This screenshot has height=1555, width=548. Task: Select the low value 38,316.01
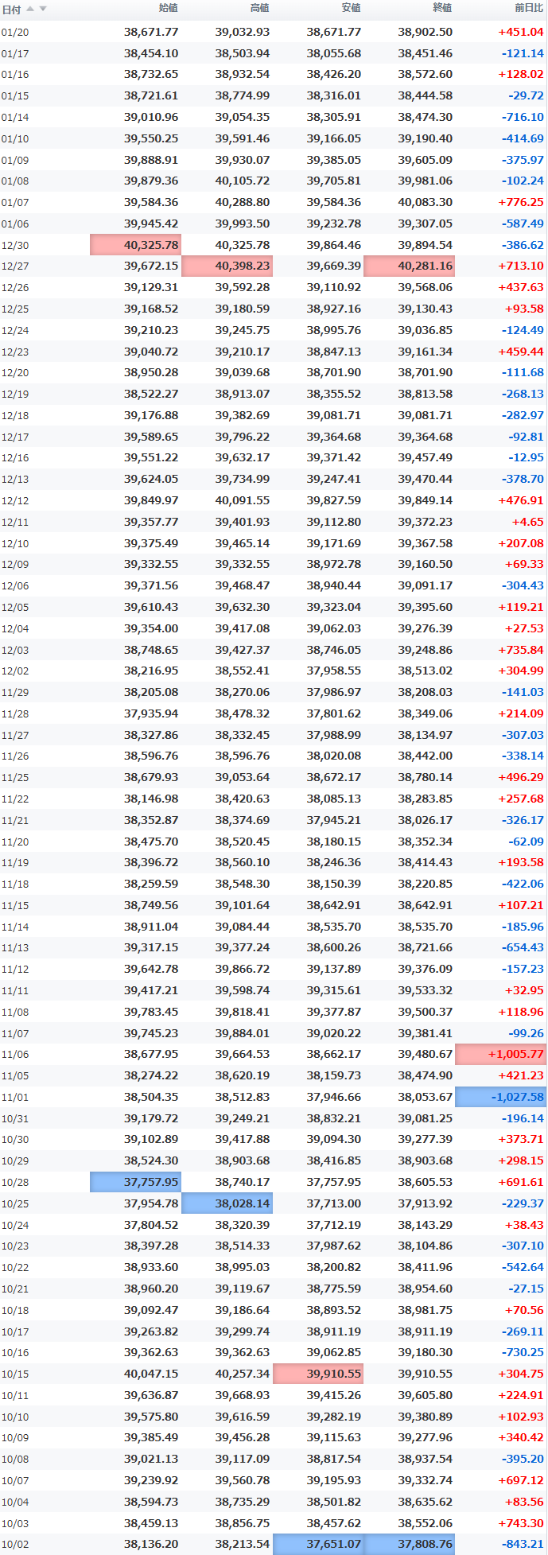333,95
